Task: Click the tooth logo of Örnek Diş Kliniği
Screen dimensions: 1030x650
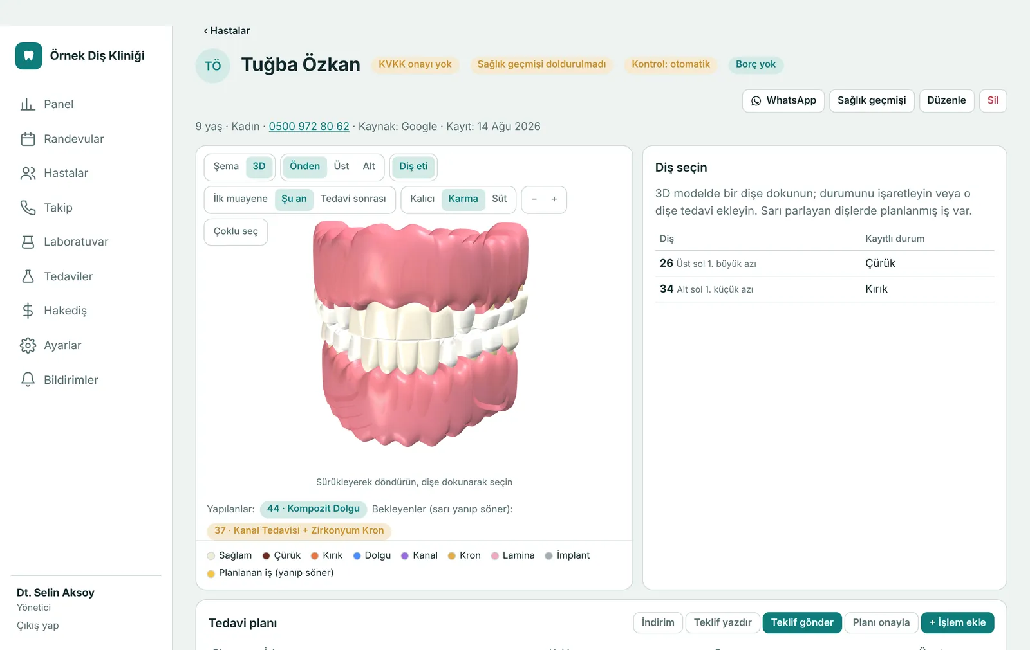Action: [29, 56]
